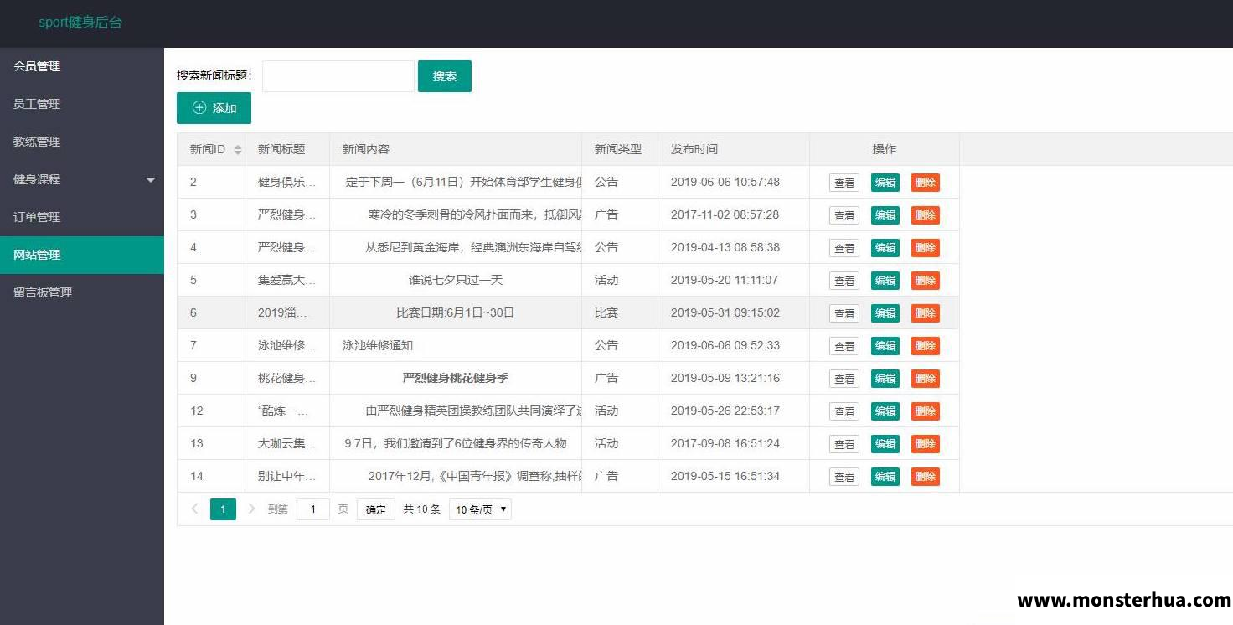Open 教练管理 in the sidebar
Screen dimensions: 1233x625
pyautogui.click(x=82, y=142)
